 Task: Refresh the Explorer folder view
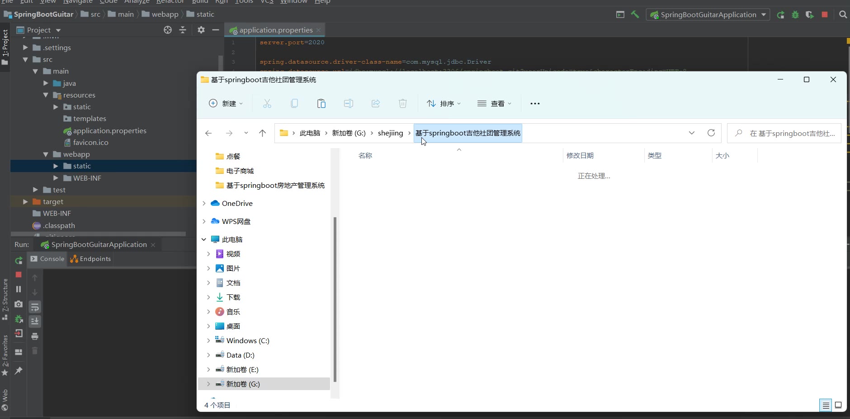[x=711, y=133]
